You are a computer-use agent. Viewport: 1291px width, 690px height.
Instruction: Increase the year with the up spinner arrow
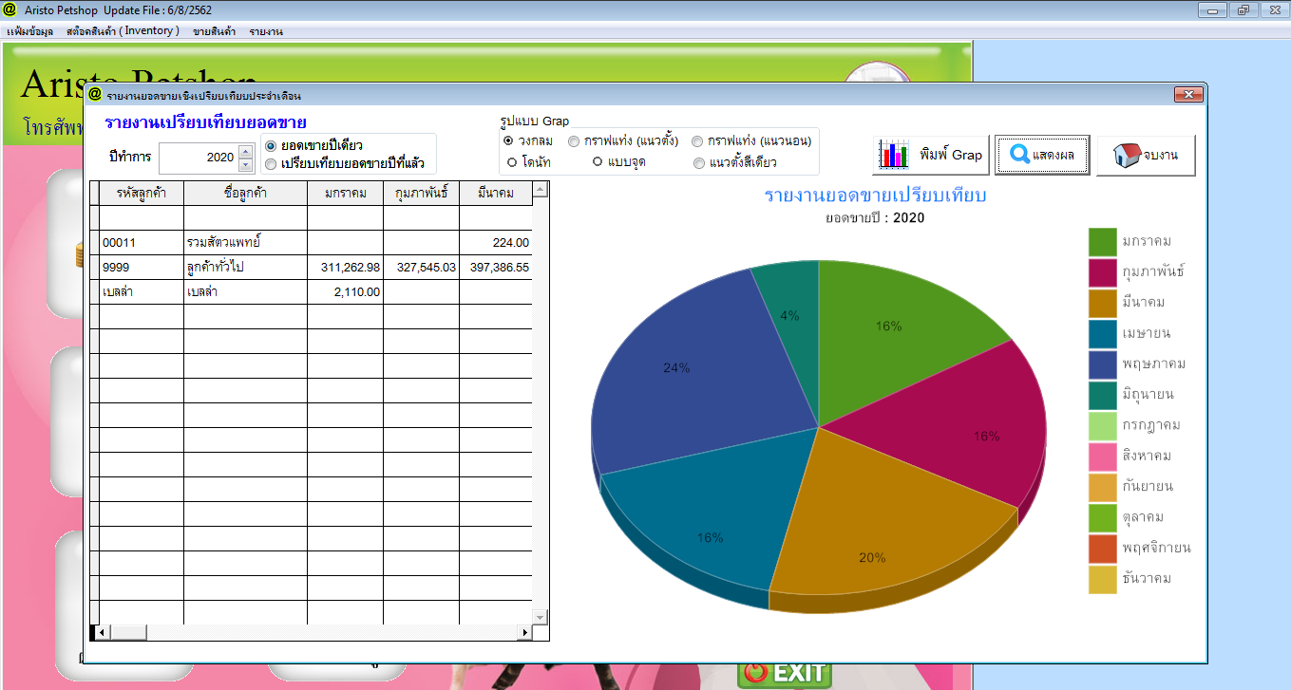coord(246,151)
